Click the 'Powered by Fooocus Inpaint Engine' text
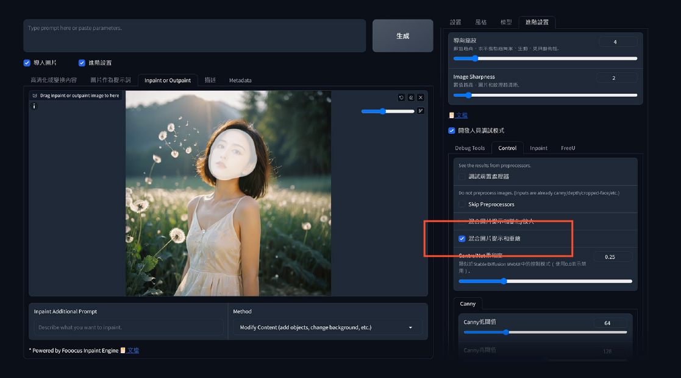The height and width of the screenshot is (378, 681). coord(74,350)
